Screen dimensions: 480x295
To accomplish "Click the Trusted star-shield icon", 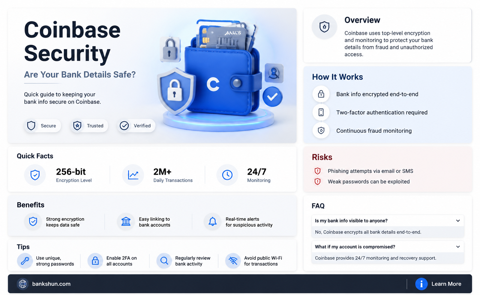I will tap(77, 125).
